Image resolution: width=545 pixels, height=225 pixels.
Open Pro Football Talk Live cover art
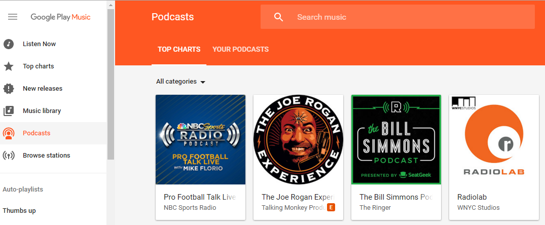201,139
